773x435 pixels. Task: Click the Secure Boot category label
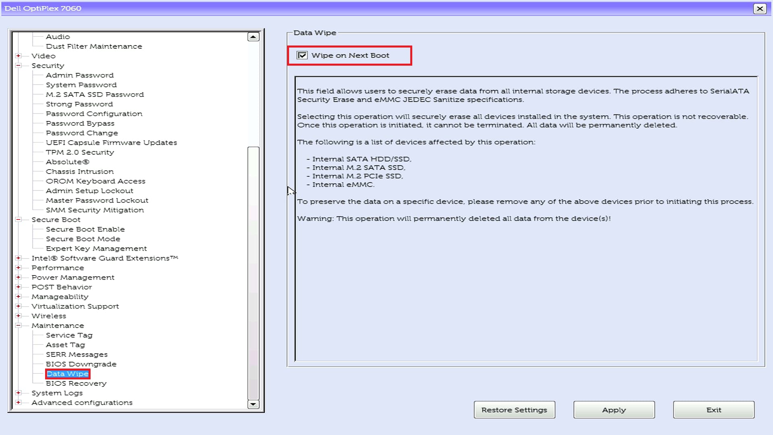(x=56, y=220)
